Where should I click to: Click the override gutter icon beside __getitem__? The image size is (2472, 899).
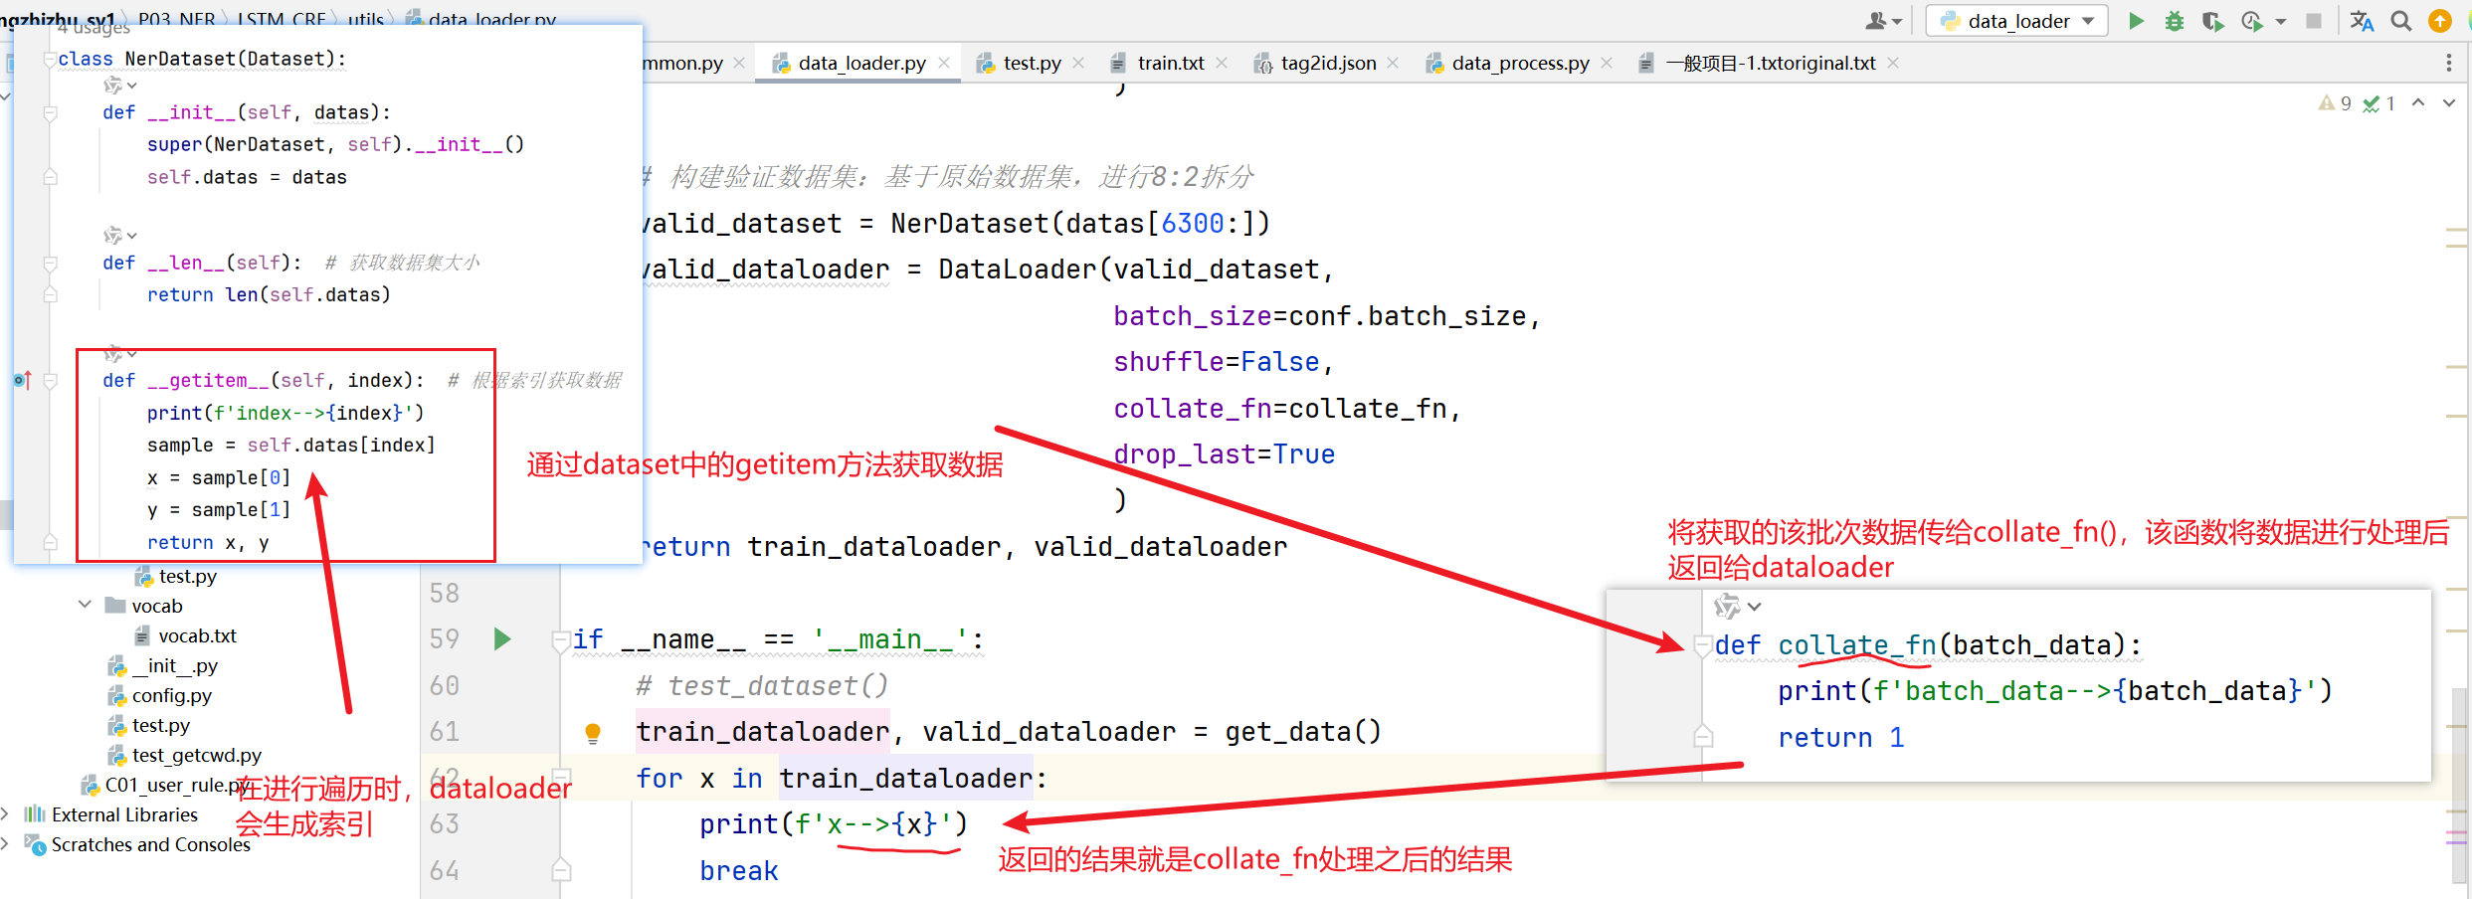coord(22,380)
